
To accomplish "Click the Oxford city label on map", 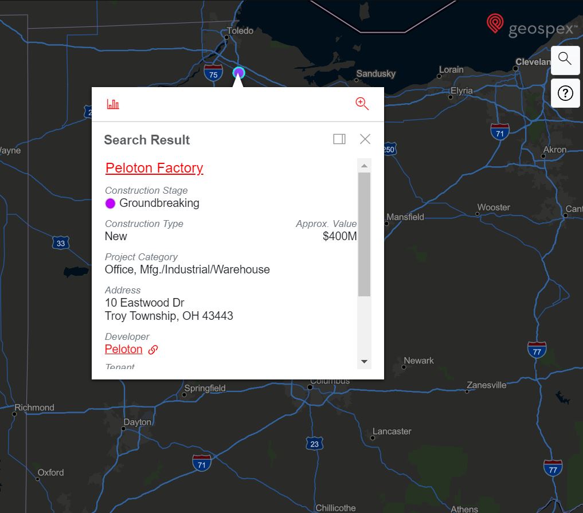I will [x=50, y=472].
